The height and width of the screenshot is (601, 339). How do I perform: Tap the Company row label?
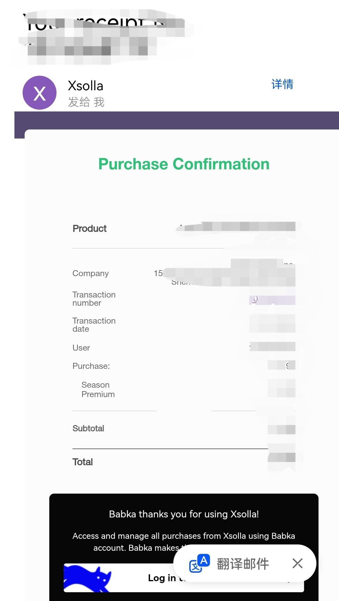tap(90, 273)
